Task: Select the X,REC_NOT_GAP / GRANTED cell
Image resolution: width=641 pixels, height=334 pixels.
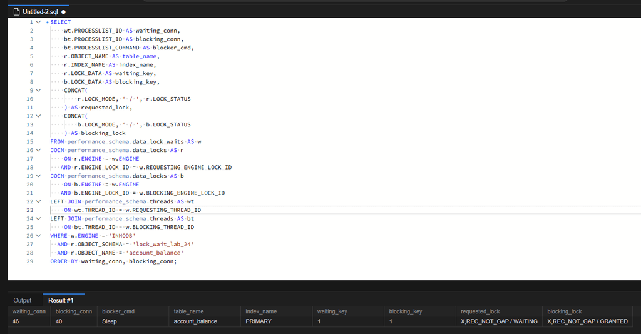Action: (587, 321)
